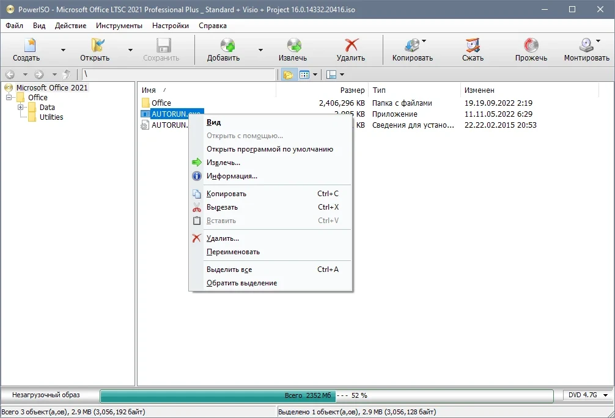Click the AUTORUN.exe application icon

tap(145, 114)
